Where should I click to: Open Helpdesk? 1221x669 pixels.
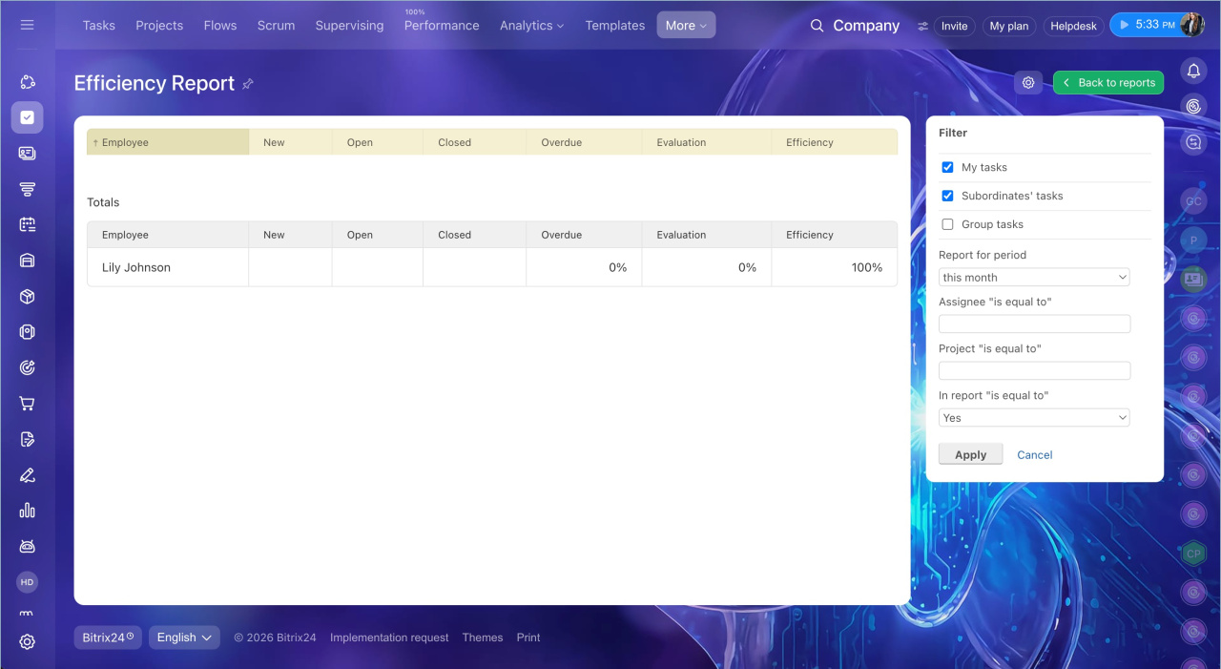click(1073, 27)
